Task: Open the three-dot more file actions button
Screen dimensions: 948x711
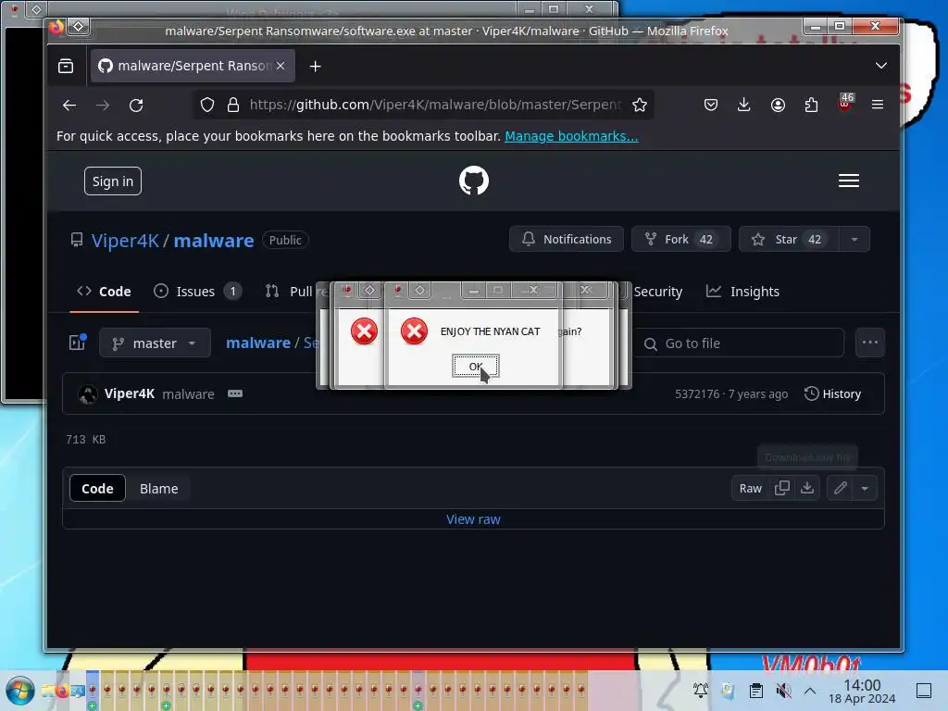Action: (870, 343)
